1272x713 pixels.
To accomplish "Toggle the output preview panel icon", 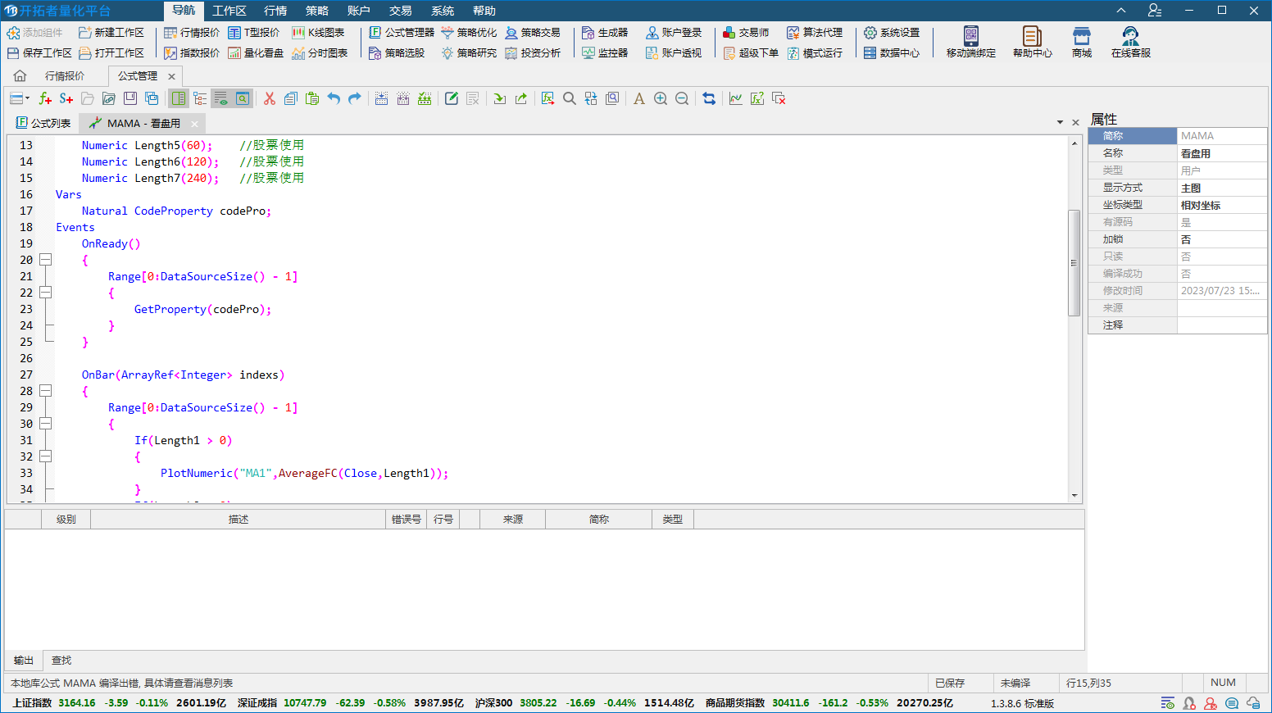I will (x=221, y=98).
